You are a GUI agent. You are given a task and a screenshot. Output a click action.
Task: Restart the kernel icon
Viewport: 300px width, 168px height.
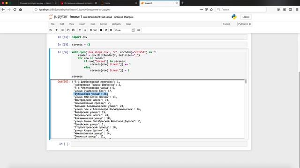click(106, 30)
